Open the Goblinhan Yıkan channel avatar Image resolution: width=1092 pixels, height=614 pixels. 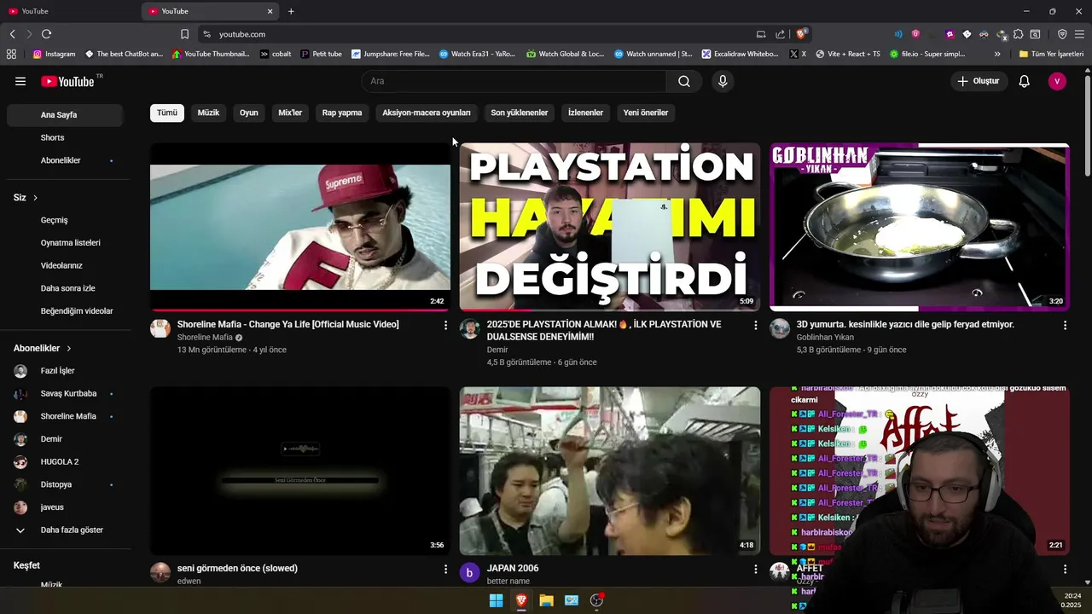[x=780, y=328]
